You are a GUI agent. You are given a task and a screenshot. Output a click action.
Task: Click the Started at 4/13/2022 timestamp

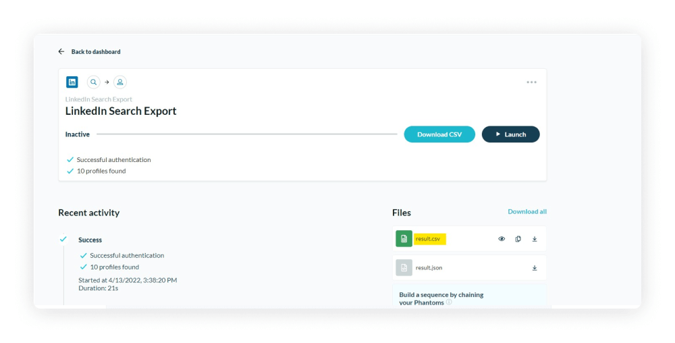(x=128, y=280)
